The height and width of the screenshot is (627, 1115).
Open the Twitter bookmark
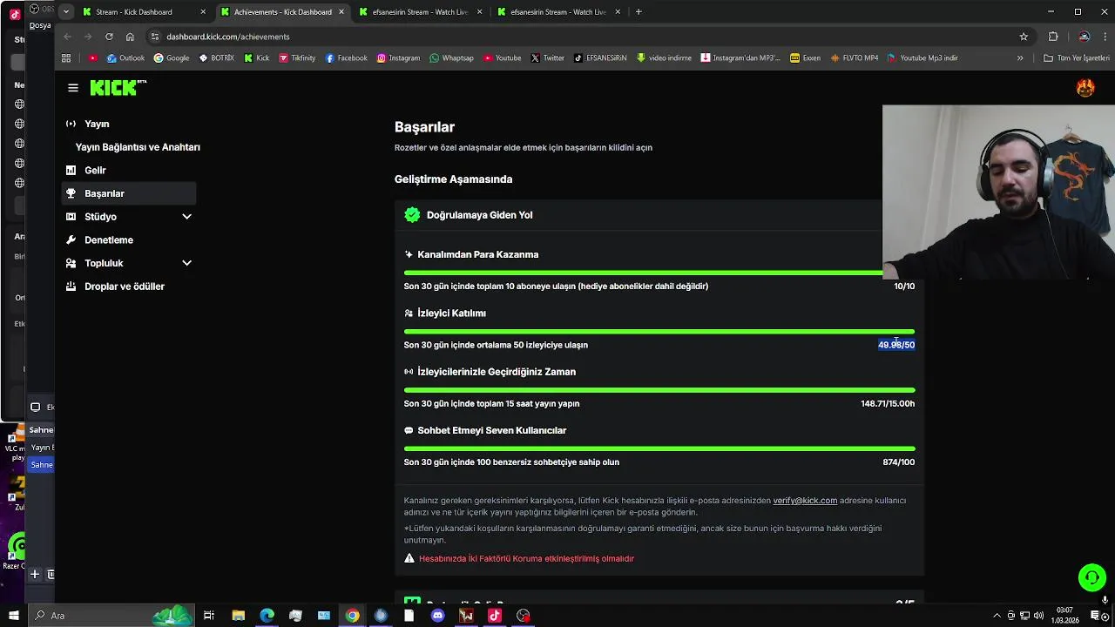pyautogui.click(x=548, y=58)
